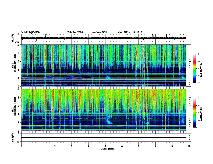Click the log(PSD) label beside ch.2 color bar

(x=201, y=114)
